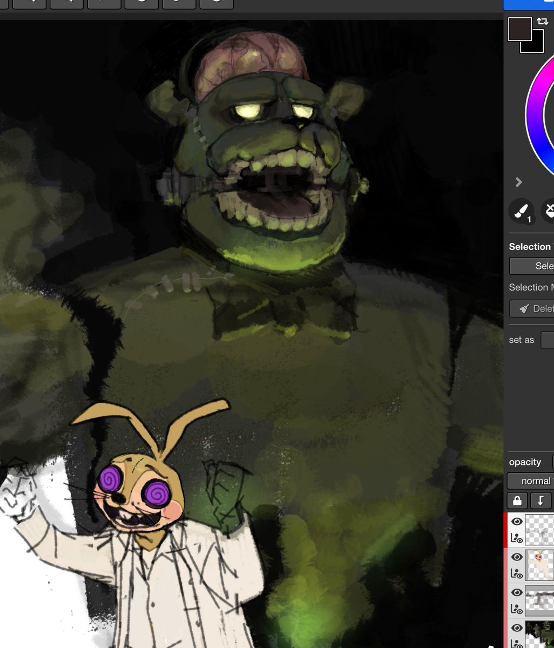
Task: Click the Delete selection button
Action: 532,308
